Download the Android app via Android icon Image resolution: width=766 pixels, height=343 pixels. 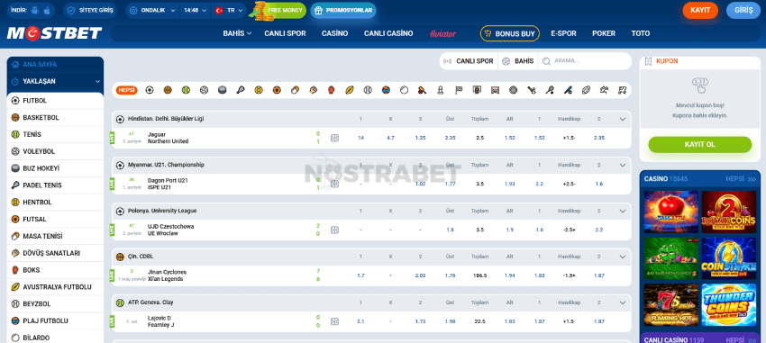click(x=35, y=10)
